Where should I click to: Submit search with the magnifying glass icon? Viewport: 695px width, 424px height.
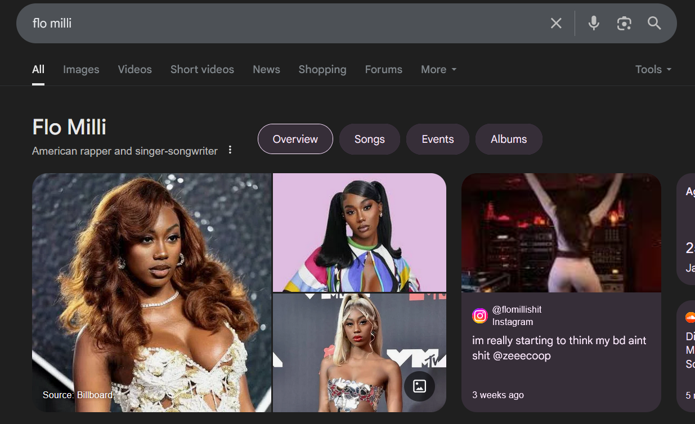(654, 23)
